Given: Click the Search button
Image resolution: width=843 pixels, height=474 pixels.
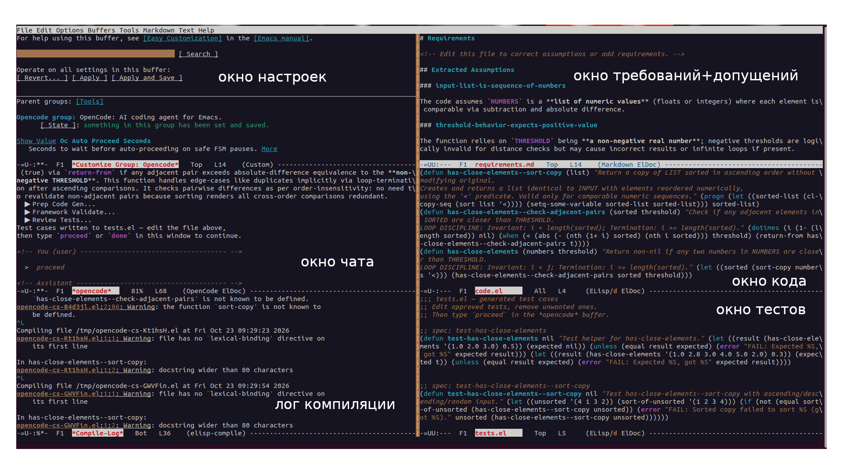Looking at the screenshot, I should (x=198, y=54).
